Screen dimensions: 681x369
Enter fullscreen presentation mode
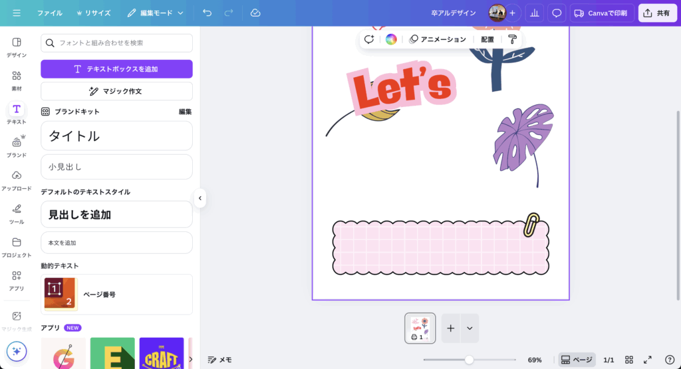tap(648, 360)
